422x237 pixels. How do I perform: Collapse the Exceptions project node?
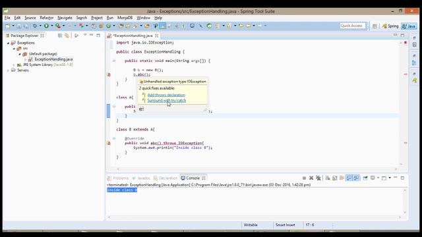[8, 43]
